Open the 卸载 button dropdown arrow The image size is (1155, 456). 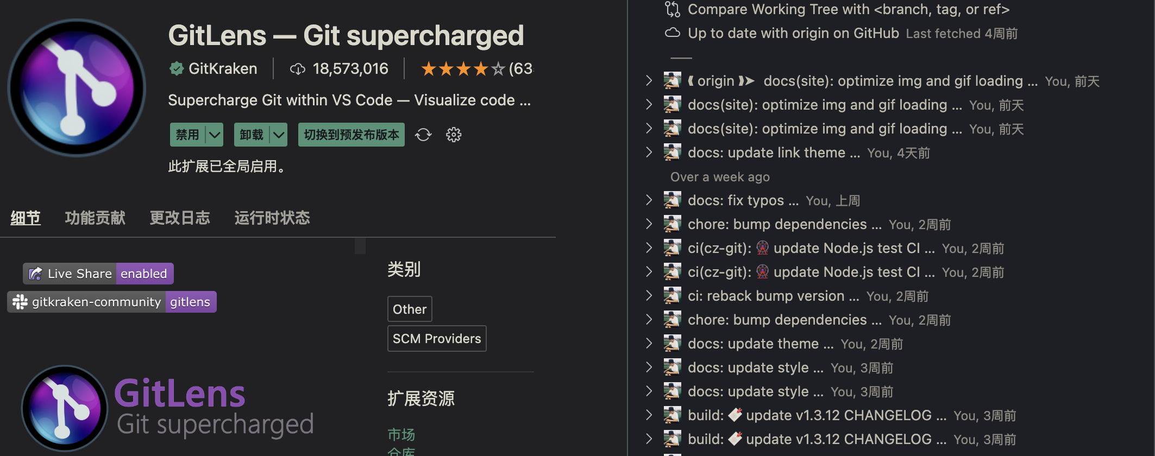279,135
